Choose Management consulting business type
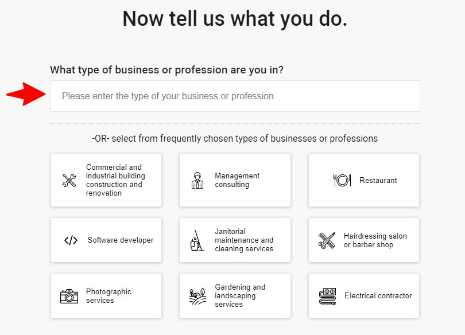Image resolution: width=465 pixels, height=335 pixels. tap(237, 180)
